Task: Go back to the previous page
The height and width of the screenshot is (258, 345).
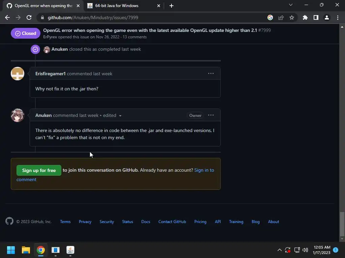Action: 7,17
